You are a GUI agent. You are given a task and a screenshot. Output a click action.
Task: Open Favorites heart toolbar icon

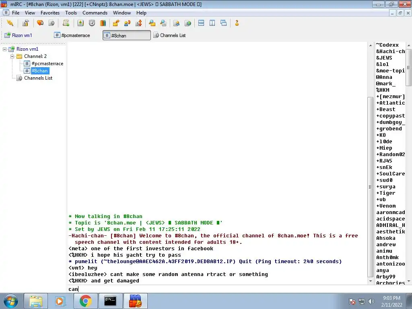tap(40, 23)
